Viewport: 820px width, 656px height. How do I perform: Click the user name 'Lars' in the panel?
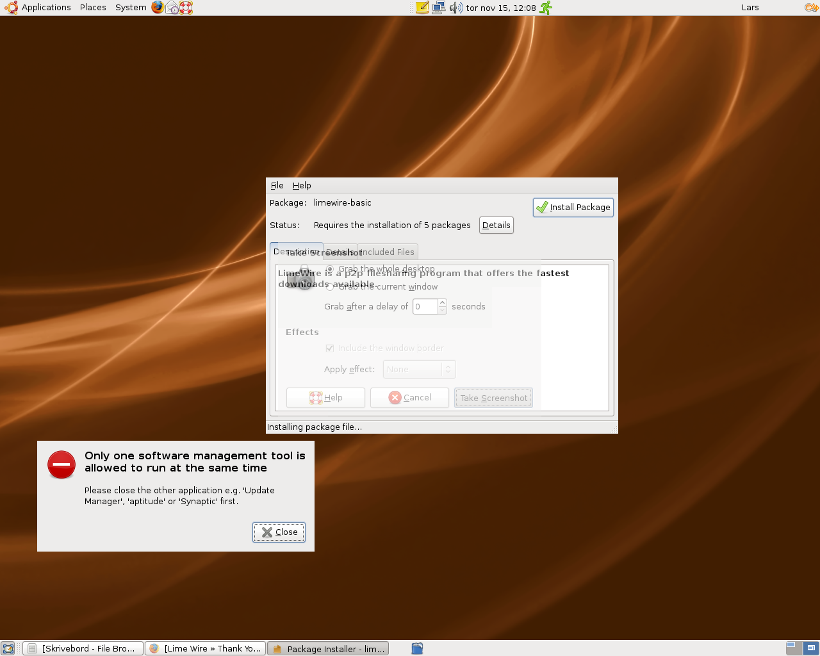pyautogui.click(x=750, y=8)
